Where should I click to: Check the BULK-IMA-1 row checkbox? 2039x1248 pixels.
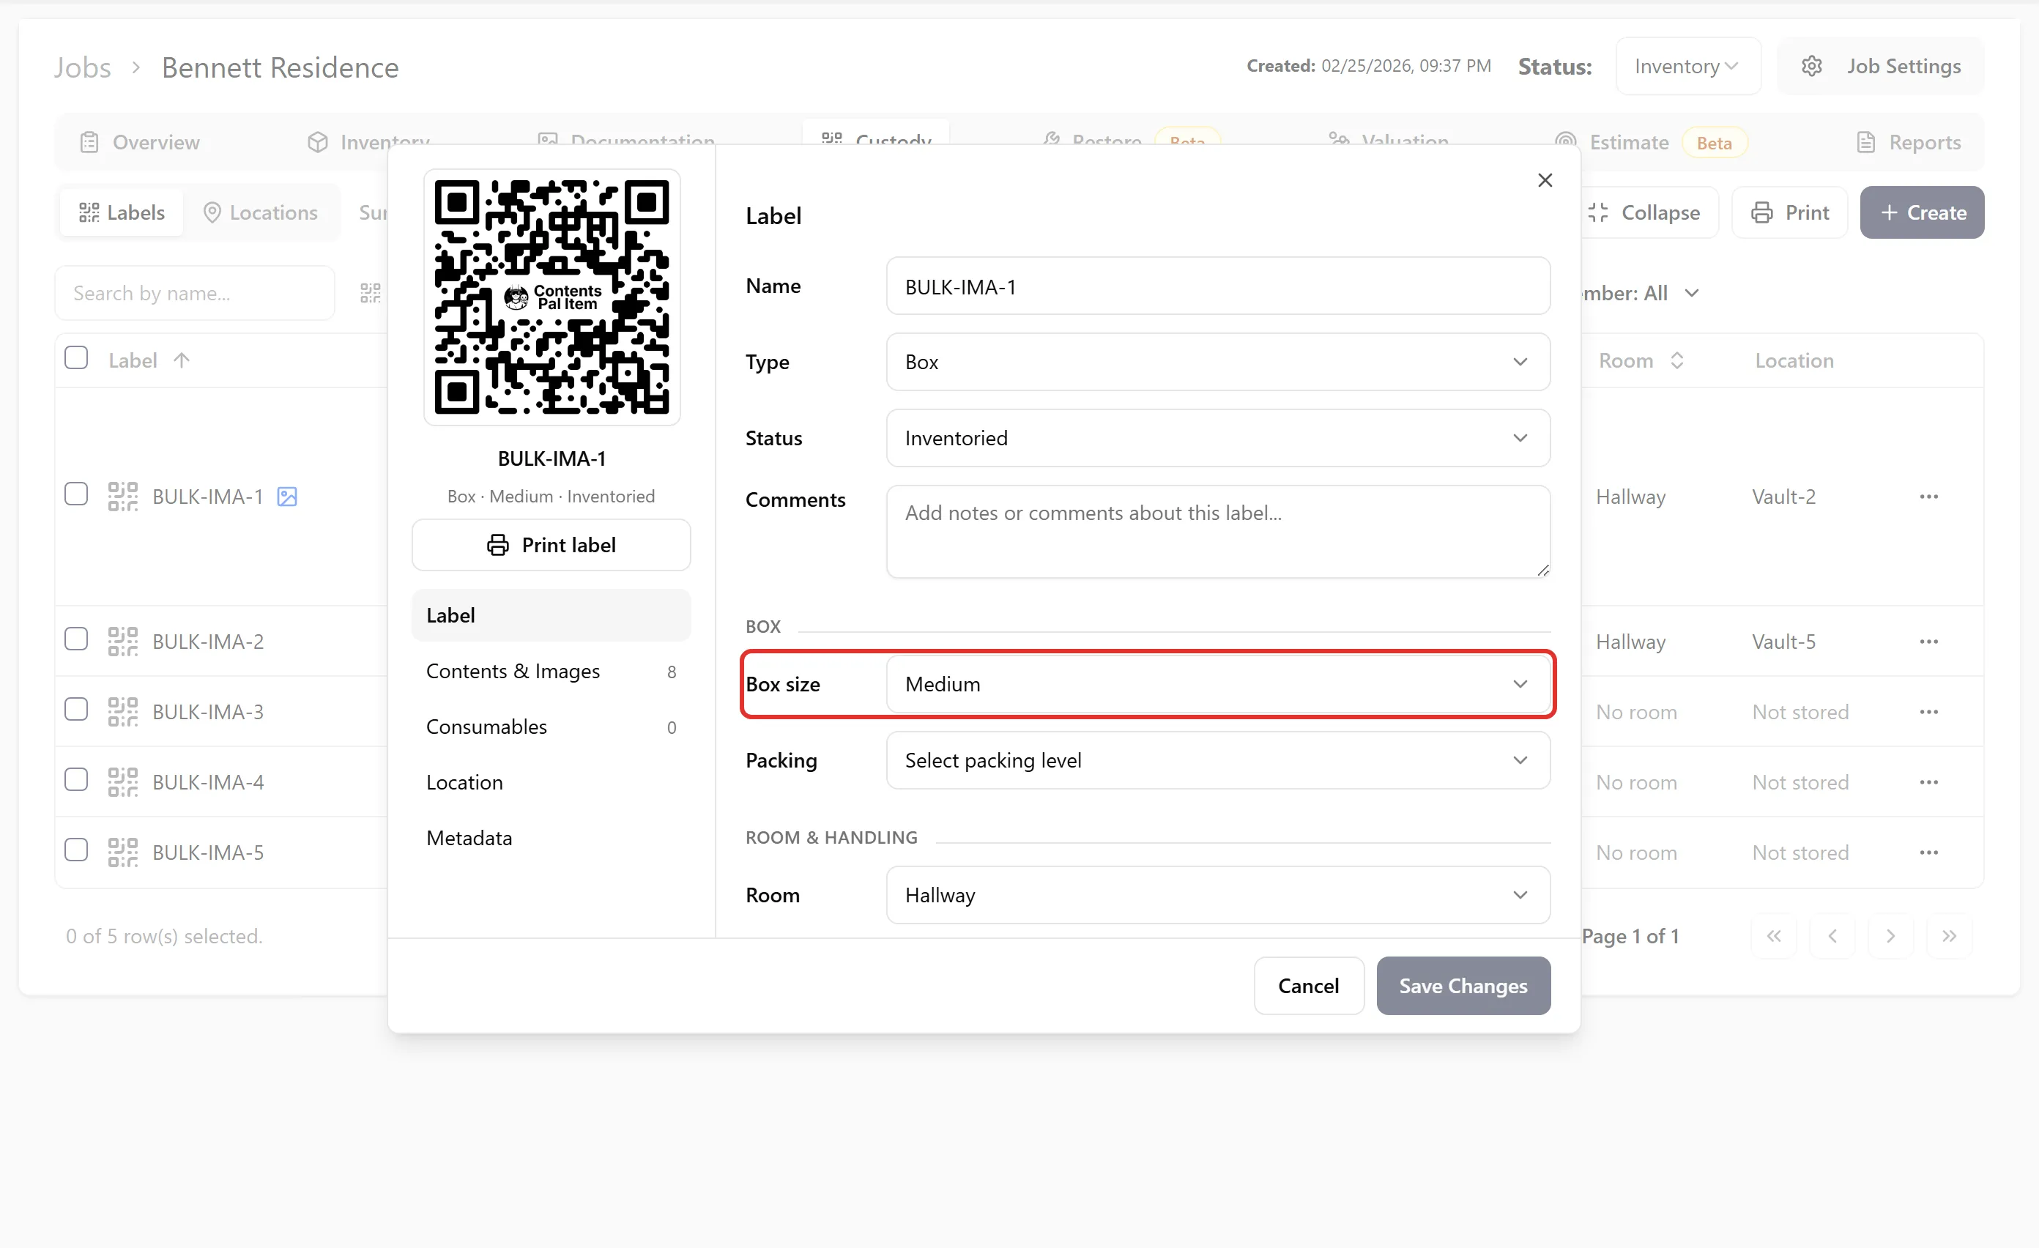click(76, 494)
